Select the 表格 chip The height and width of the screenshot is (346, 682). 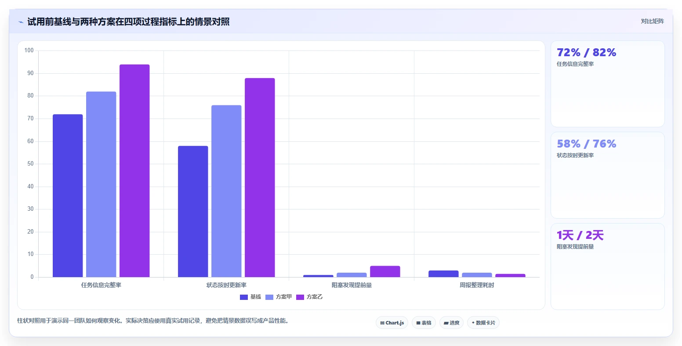coord(424,323)
